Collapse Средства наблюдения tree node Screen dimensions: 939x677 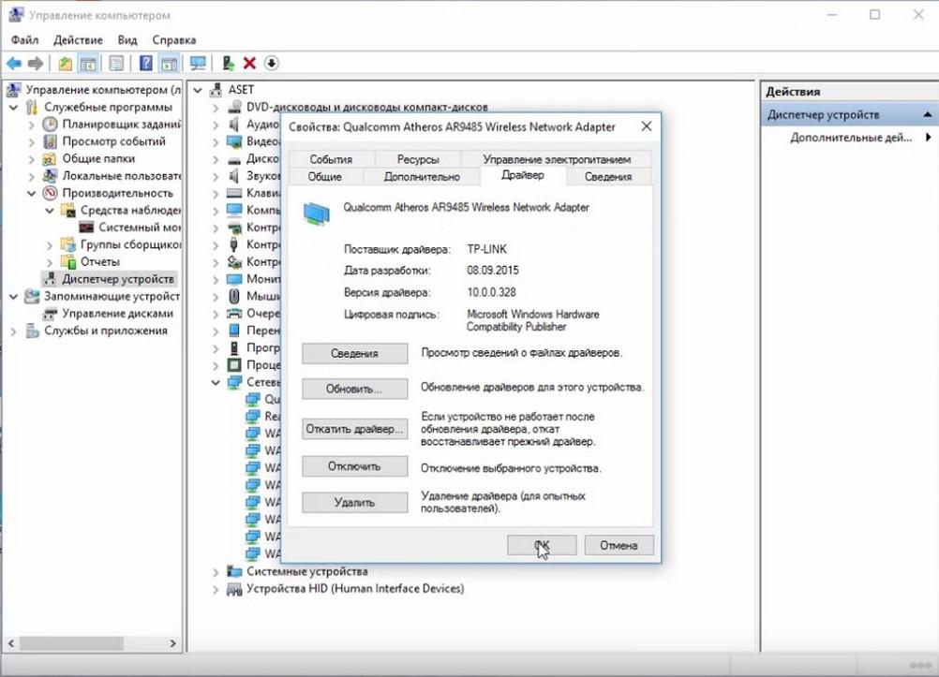coord(50,211)
